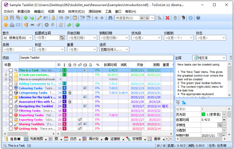The width and height of the screenshot is (234, 149).
Task: Switch to the 甘特图 tab
Action: pos(137,139)
